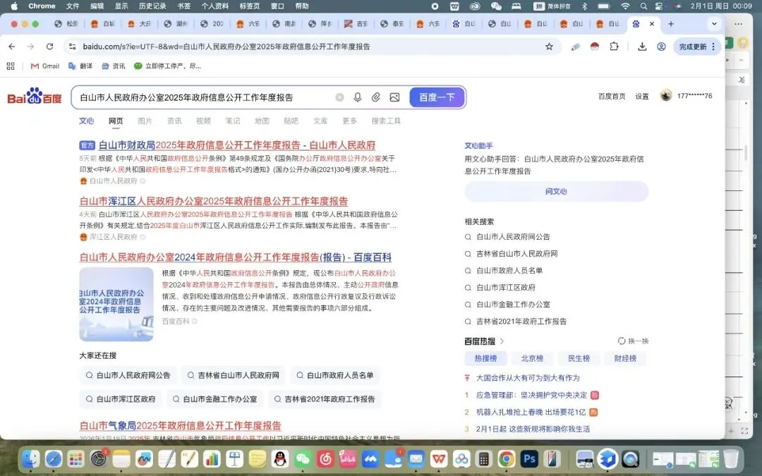Switch to the 视频 search tab
Image resolution: width=762 pixels, height=476 pixels.
(x=203, y=121)
